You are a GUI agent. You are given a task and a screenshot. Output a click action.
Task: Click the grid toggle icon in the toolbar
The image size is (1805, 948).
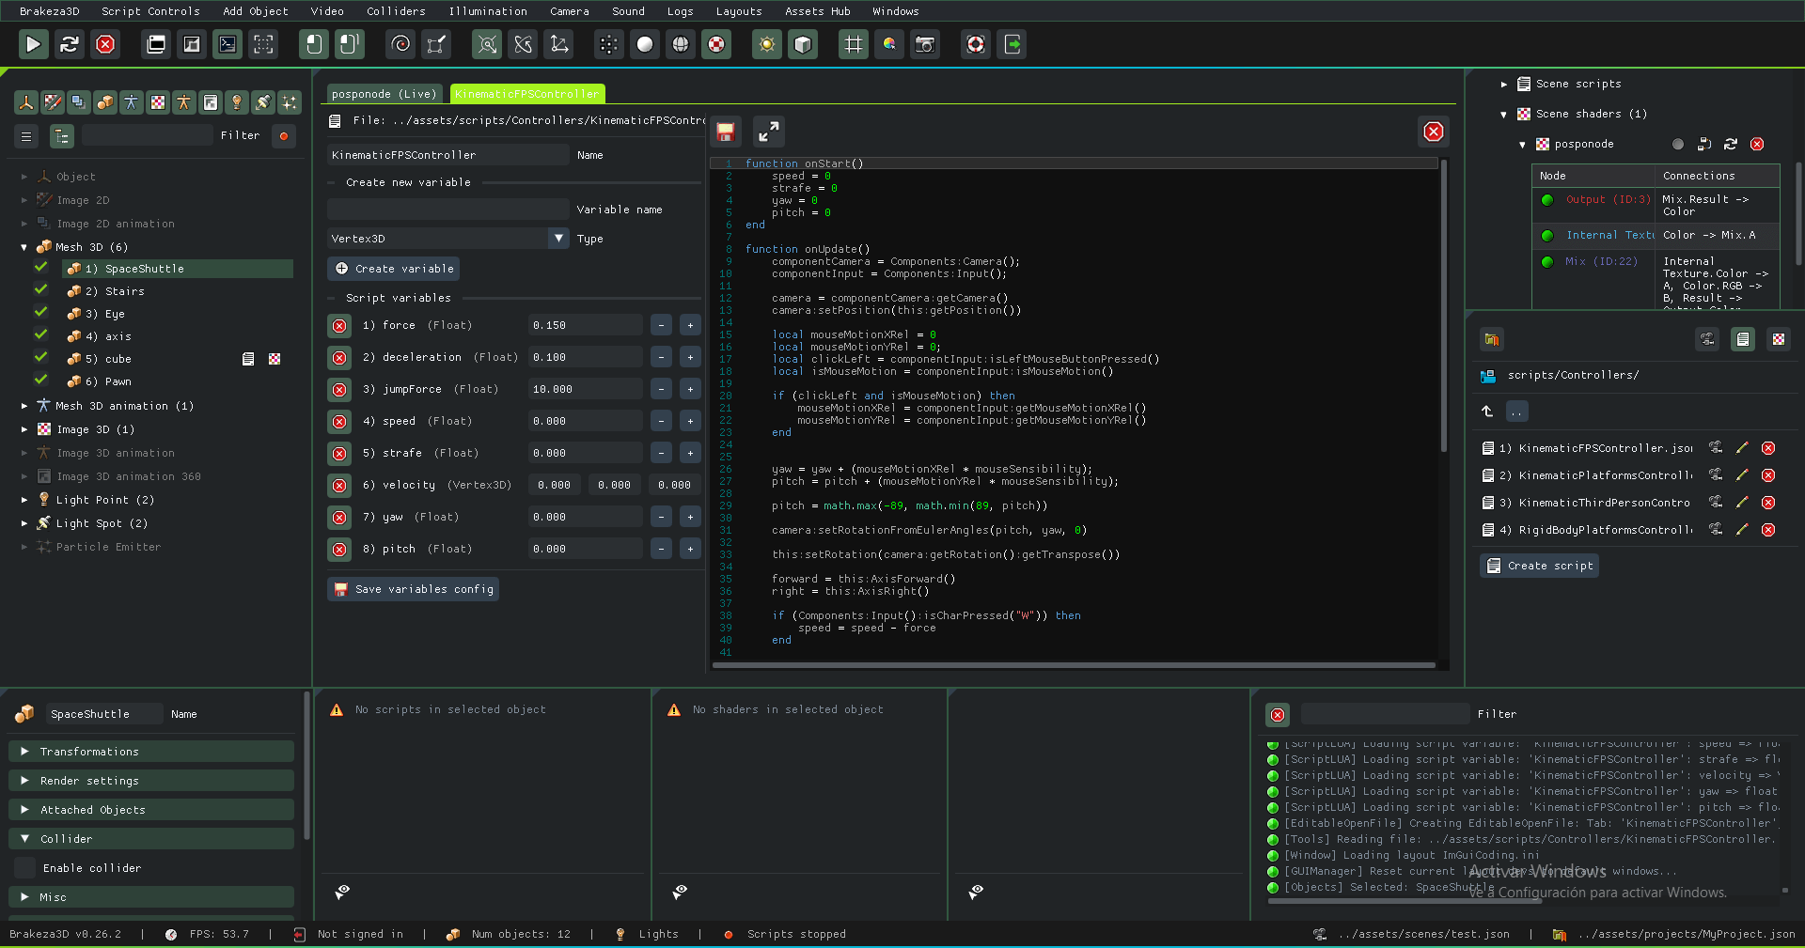coord(853,44)
